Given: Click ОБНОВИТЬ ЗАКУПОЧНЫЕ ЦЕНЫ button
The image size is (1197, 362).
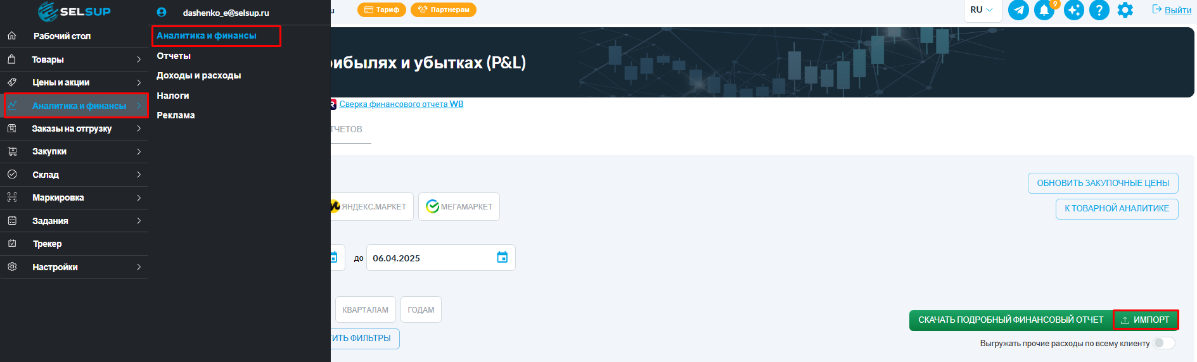Looking at the screenshot, I should coord(1103,183).
